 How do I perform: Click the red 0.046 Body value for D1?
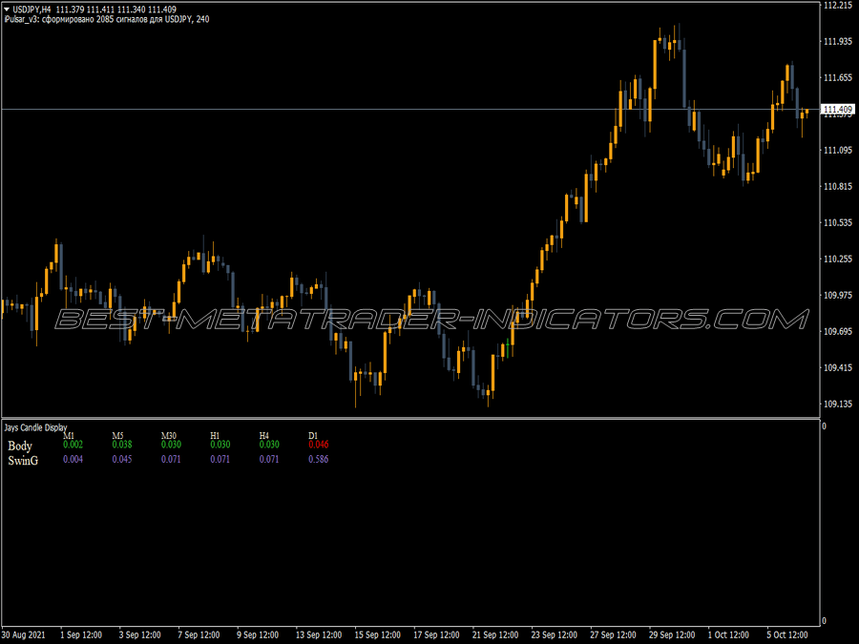tap(319, 445)
